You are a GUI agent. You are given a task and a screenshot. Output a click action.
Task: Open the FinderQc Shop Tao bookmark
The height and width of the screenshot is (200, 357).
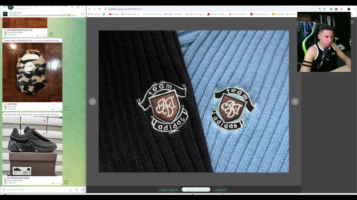(238, 14)
